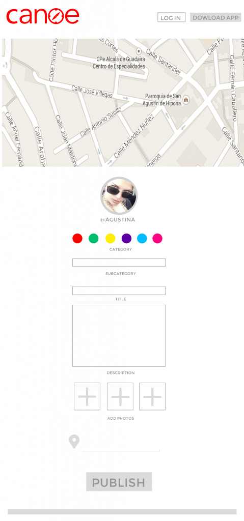Choose the yellow category circle
Screen dimensions: 244x521
click(x=110, y=238)
